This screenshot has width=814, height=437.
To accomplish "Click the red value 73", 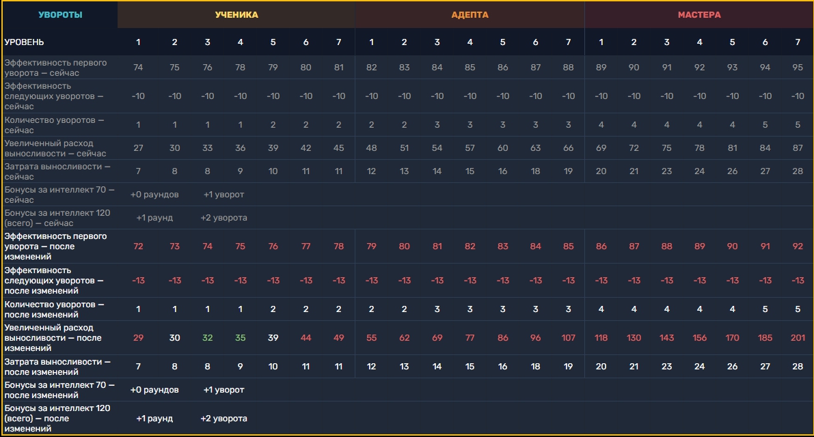I will pos(174,246).
